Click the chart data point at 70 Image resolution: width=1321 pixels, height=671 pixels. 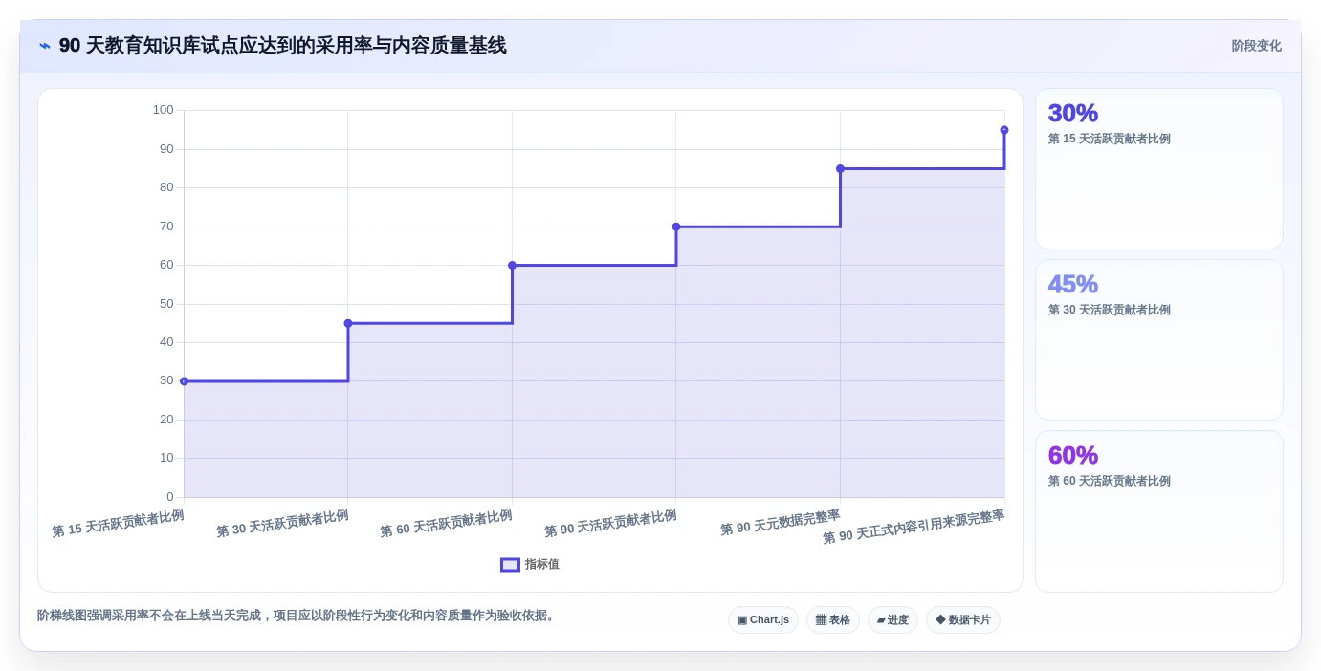click(676, 227)
